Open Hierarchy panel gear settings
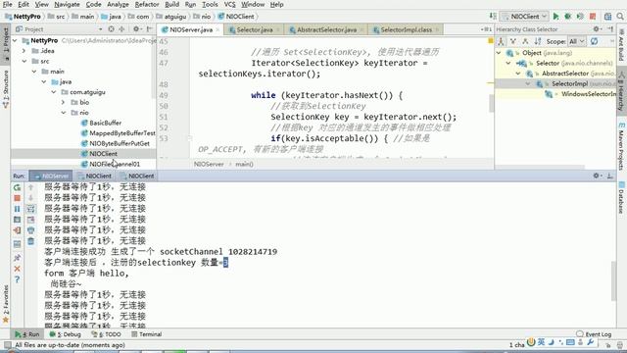 (597, 29)
